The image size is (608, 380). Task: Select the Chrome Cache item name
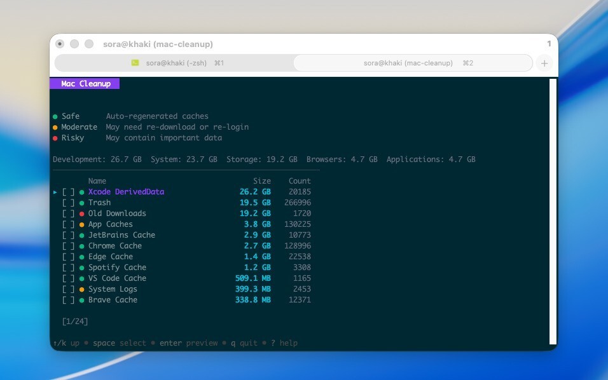[x=114, y=246]
